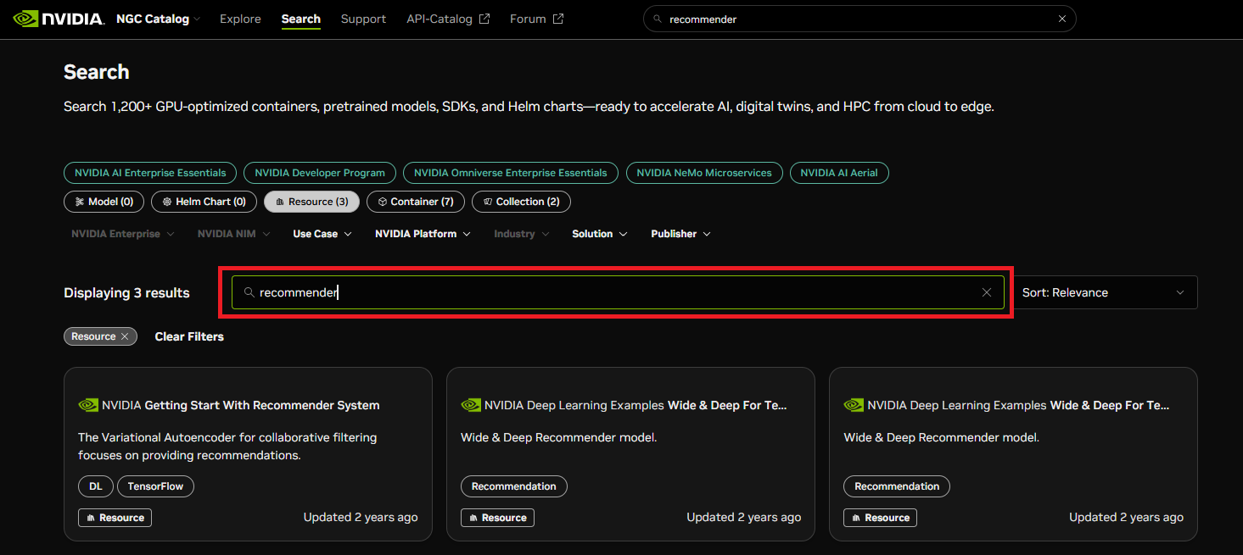Select the TensorFlow tag

coord(155,486)
